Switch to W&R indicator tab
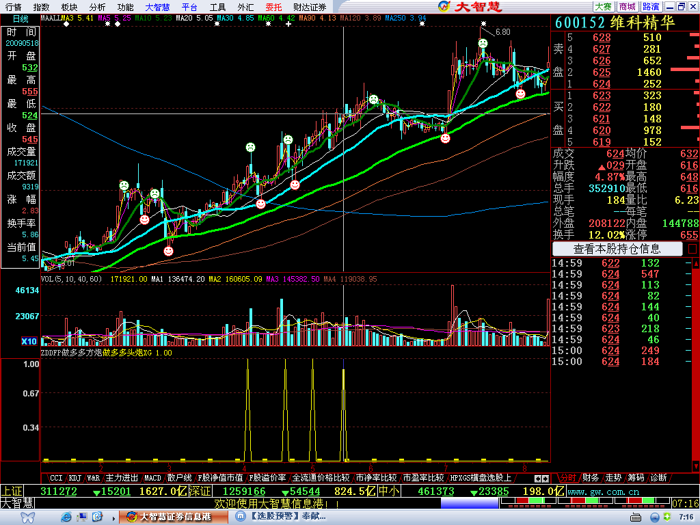 click(93, 478)
